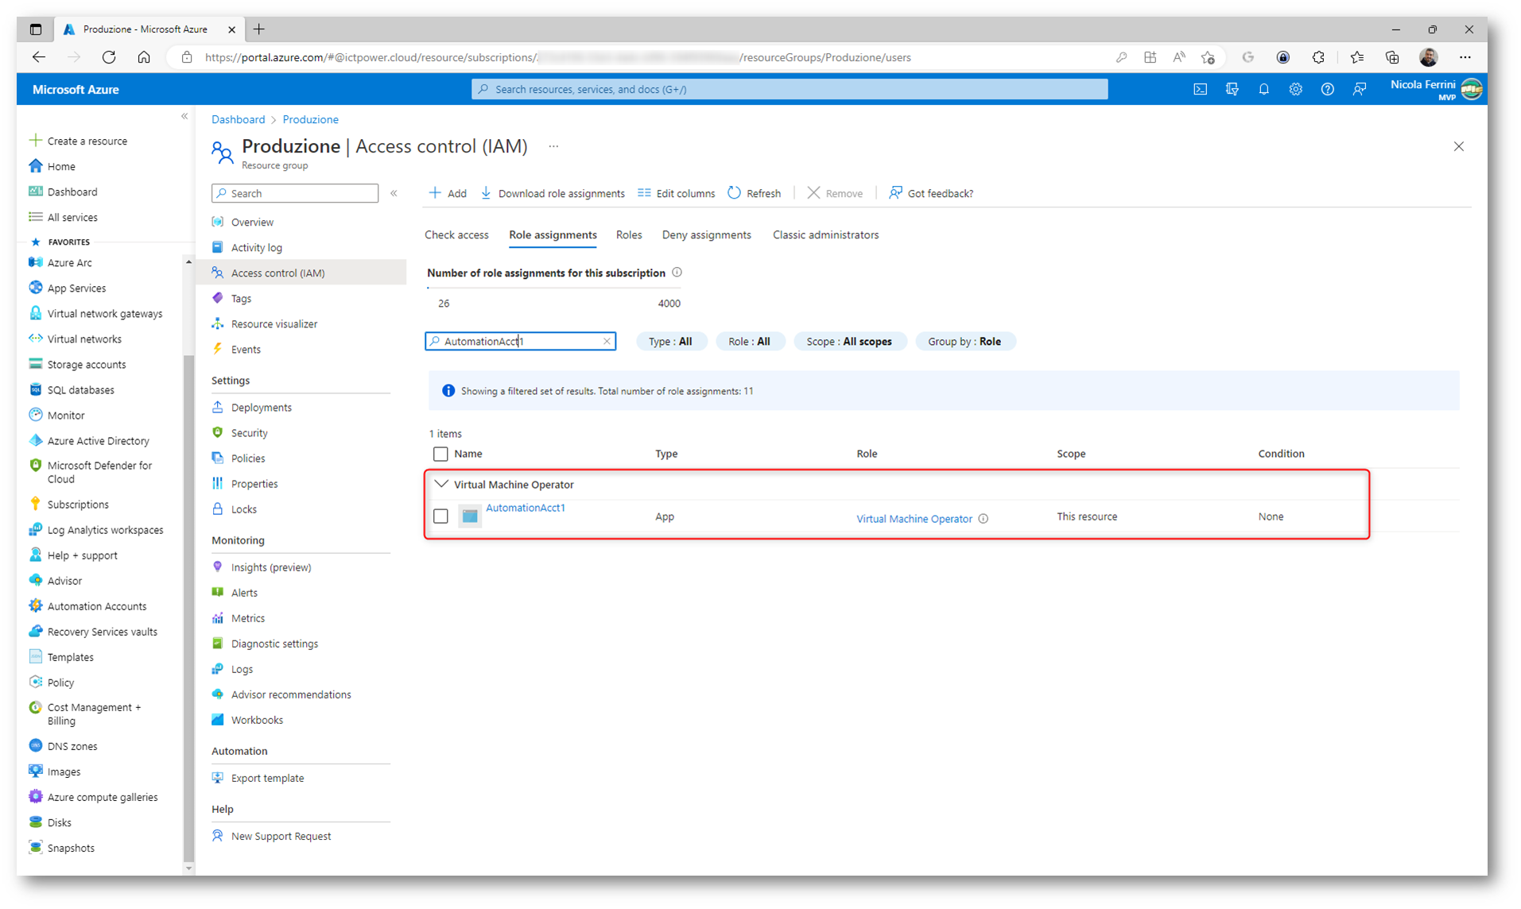Open the Group by : Role filter
The height and width of the screenshot is (909, 1521).
pos(964,342)
